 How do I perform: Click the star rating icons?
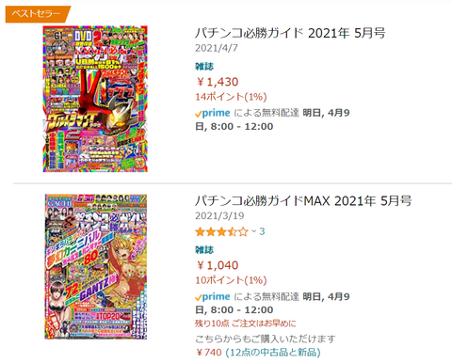[221, 232]
